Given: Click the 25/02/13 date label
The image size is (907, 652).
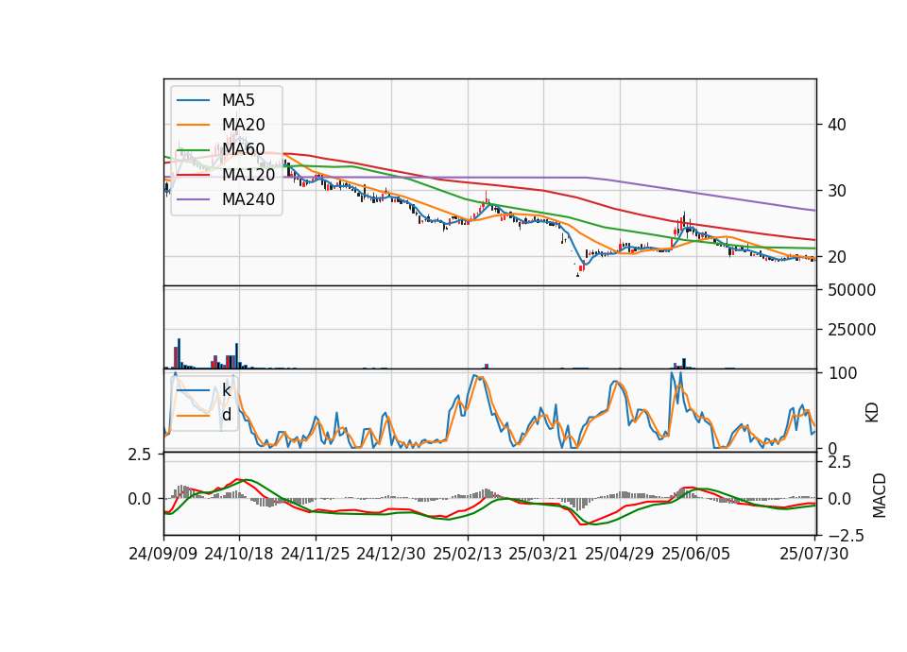Looking at the screenshot, I should [468, 554].
